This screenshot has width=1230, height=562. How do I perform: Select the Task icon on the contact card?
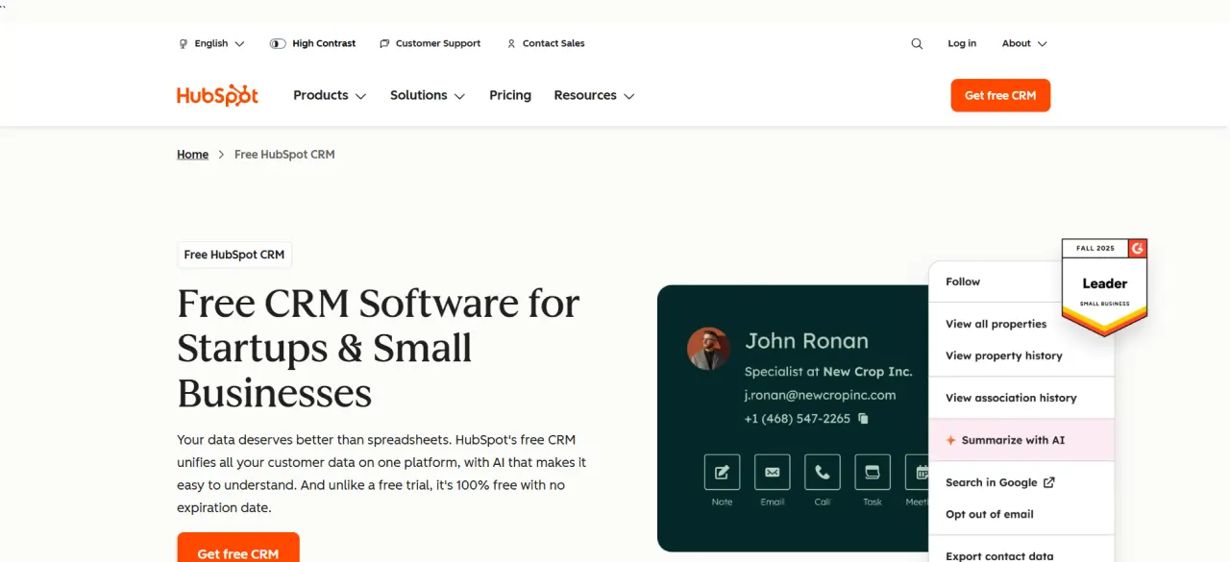(872, 473)
